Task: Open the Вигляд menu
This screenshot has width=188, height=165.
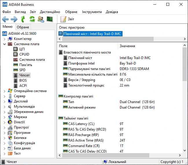Action: (x=20, y=12)
